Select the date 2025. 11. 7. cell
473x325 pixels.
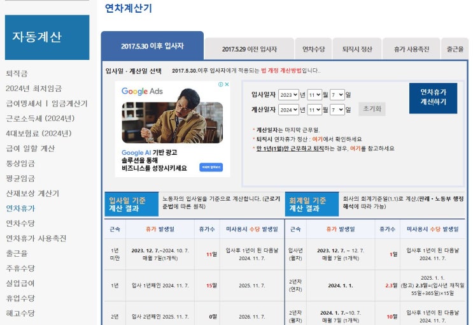[x=252, y=285]
